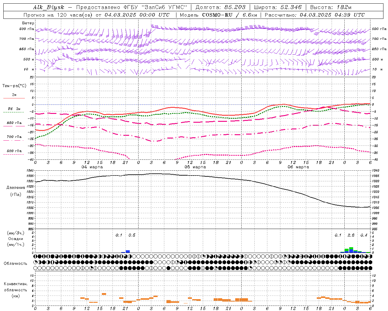The height and width of the screenshot is (311, 388).
Task: Click the "700 гПа" temperature legend entry
Action: tap(14, 137)
